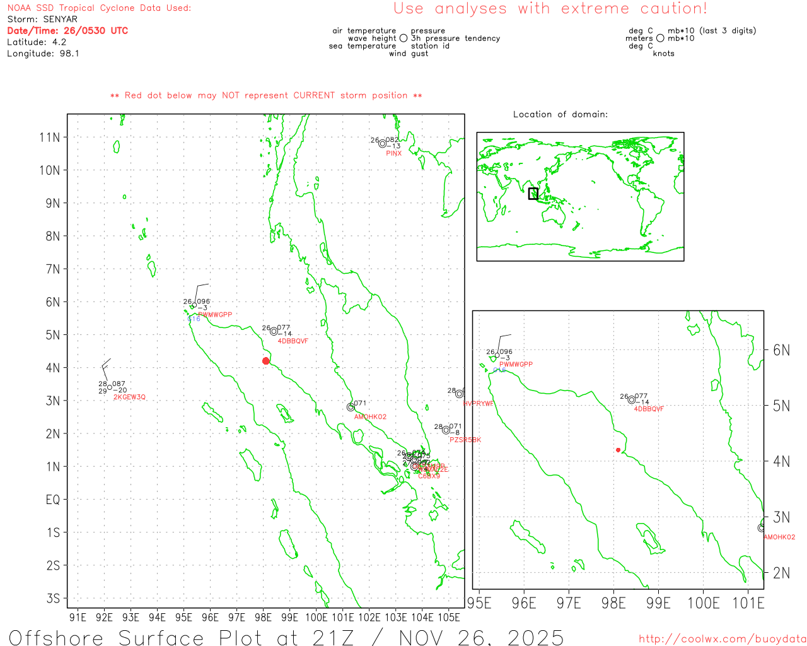This screenshot has height=646, width=807.
Task: Click the HVPRYWF station label
Action: tap(479, 404)
